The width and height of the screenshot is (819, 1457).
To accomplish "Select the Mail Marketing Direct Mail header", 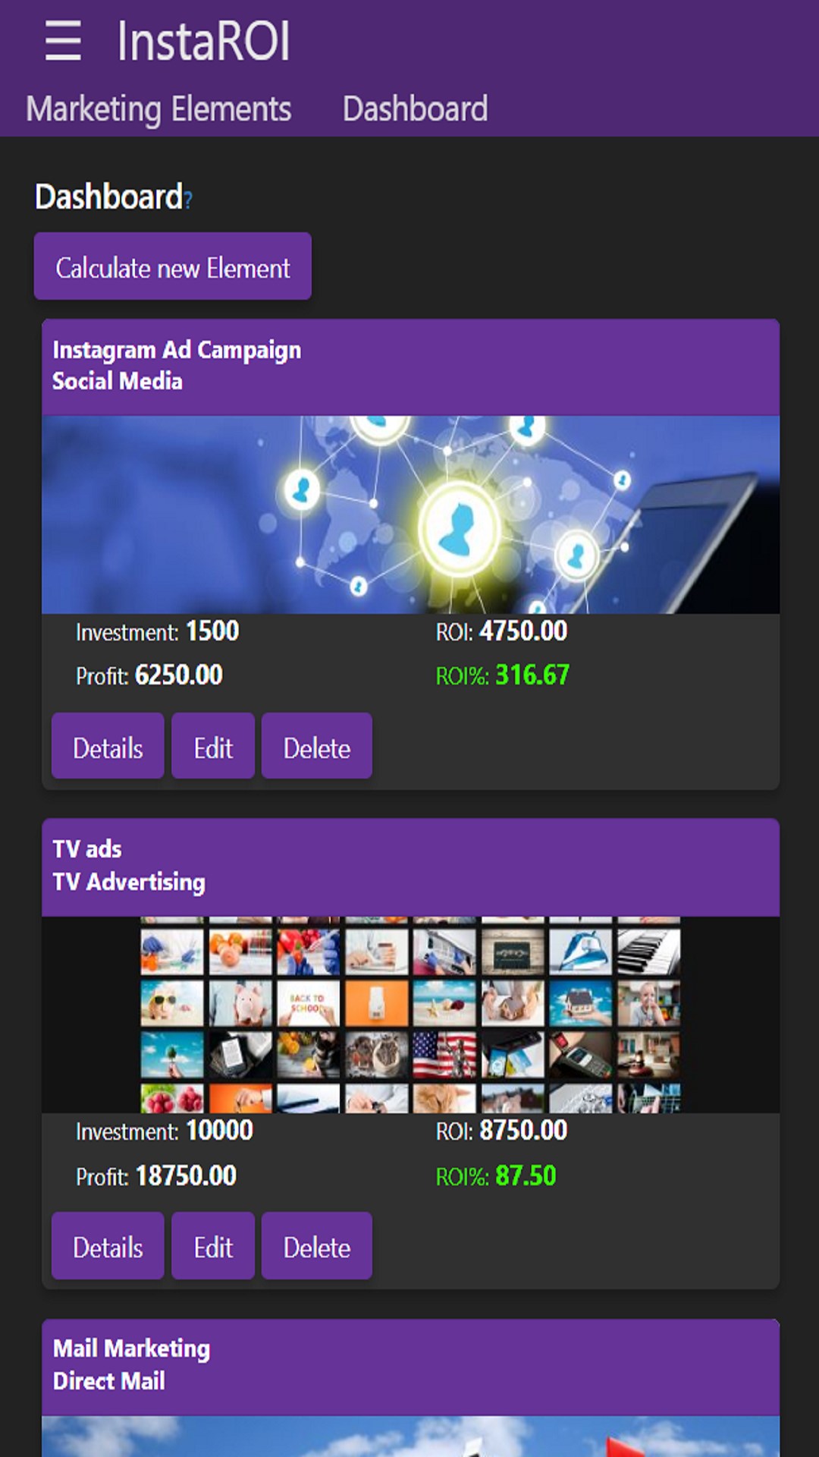I will tap(410, 1367).
